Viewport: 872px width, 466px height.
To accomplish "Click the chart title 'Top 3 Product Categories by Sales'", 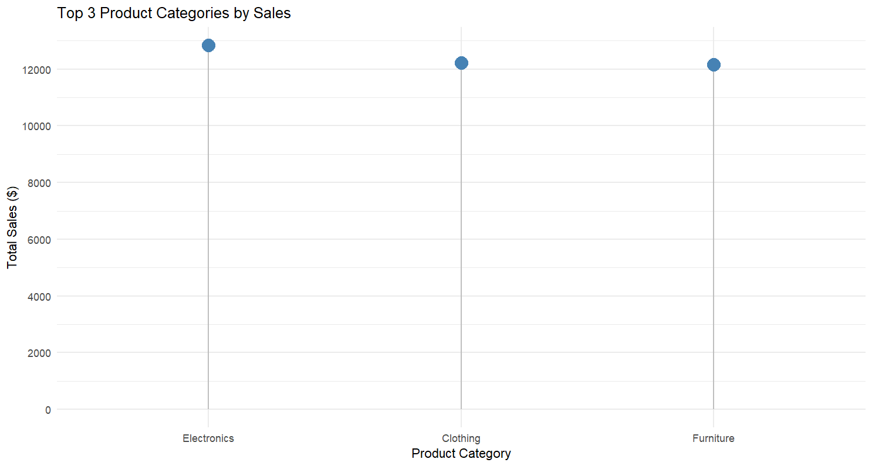I will tap(174, 13).
